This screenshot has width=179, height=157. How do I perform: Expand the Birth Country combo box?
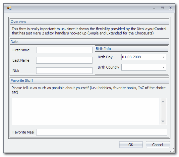pyautogui.click(x=163, y=67)
